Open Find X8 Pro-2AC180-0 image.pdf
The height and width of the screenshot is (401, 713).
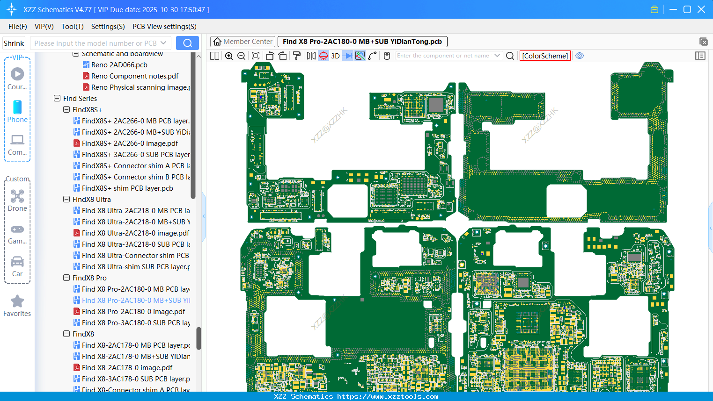click(129, 312)
